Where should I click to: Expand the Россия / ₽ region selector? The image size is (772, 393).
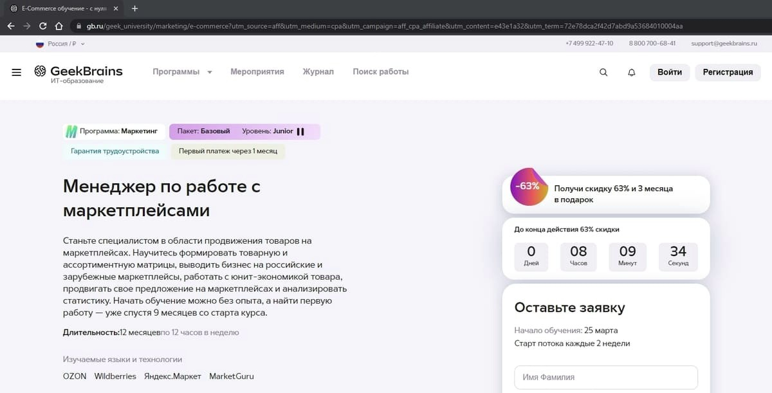(60, 44)
